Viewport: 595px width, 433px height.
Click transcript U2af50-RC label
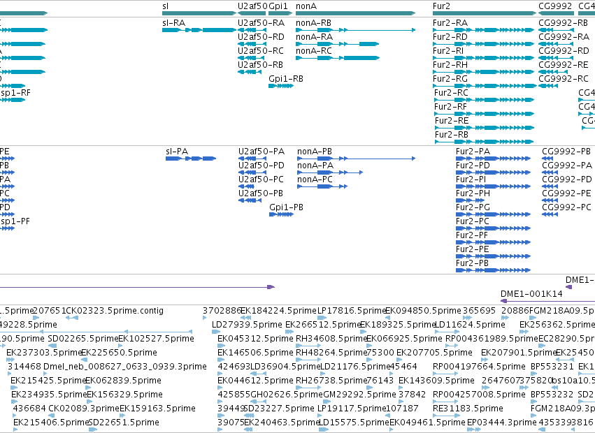(261, 51)
